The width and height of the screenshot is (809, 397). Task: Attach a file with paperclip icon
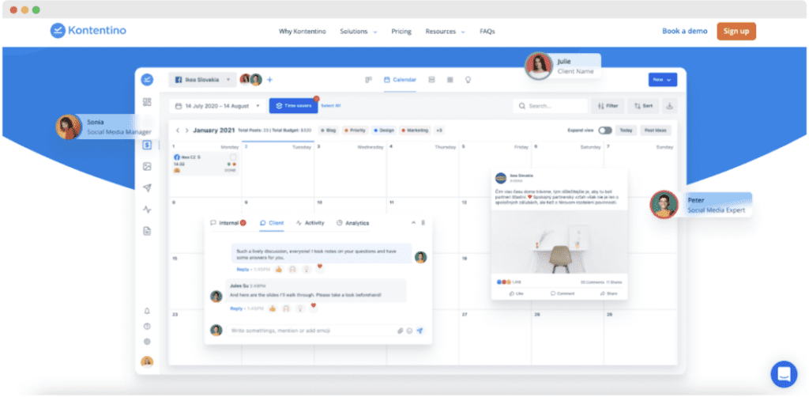point(400,331)
